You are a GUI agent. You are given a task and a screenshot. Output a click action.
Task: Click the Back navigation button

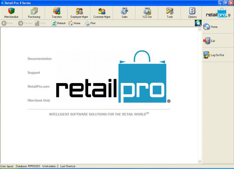(x=7, y=23)
